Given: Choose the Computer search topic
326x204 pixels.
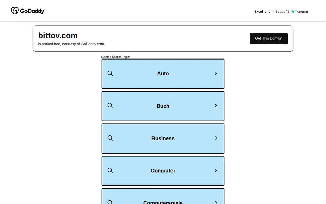Looking at the screenshot, I should click(163, 171).
